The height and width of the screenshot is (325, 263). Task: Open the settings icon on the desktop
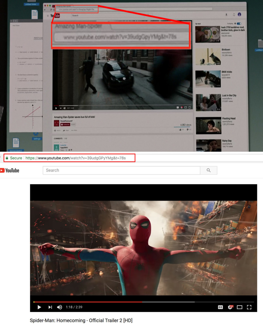point(36,135)
